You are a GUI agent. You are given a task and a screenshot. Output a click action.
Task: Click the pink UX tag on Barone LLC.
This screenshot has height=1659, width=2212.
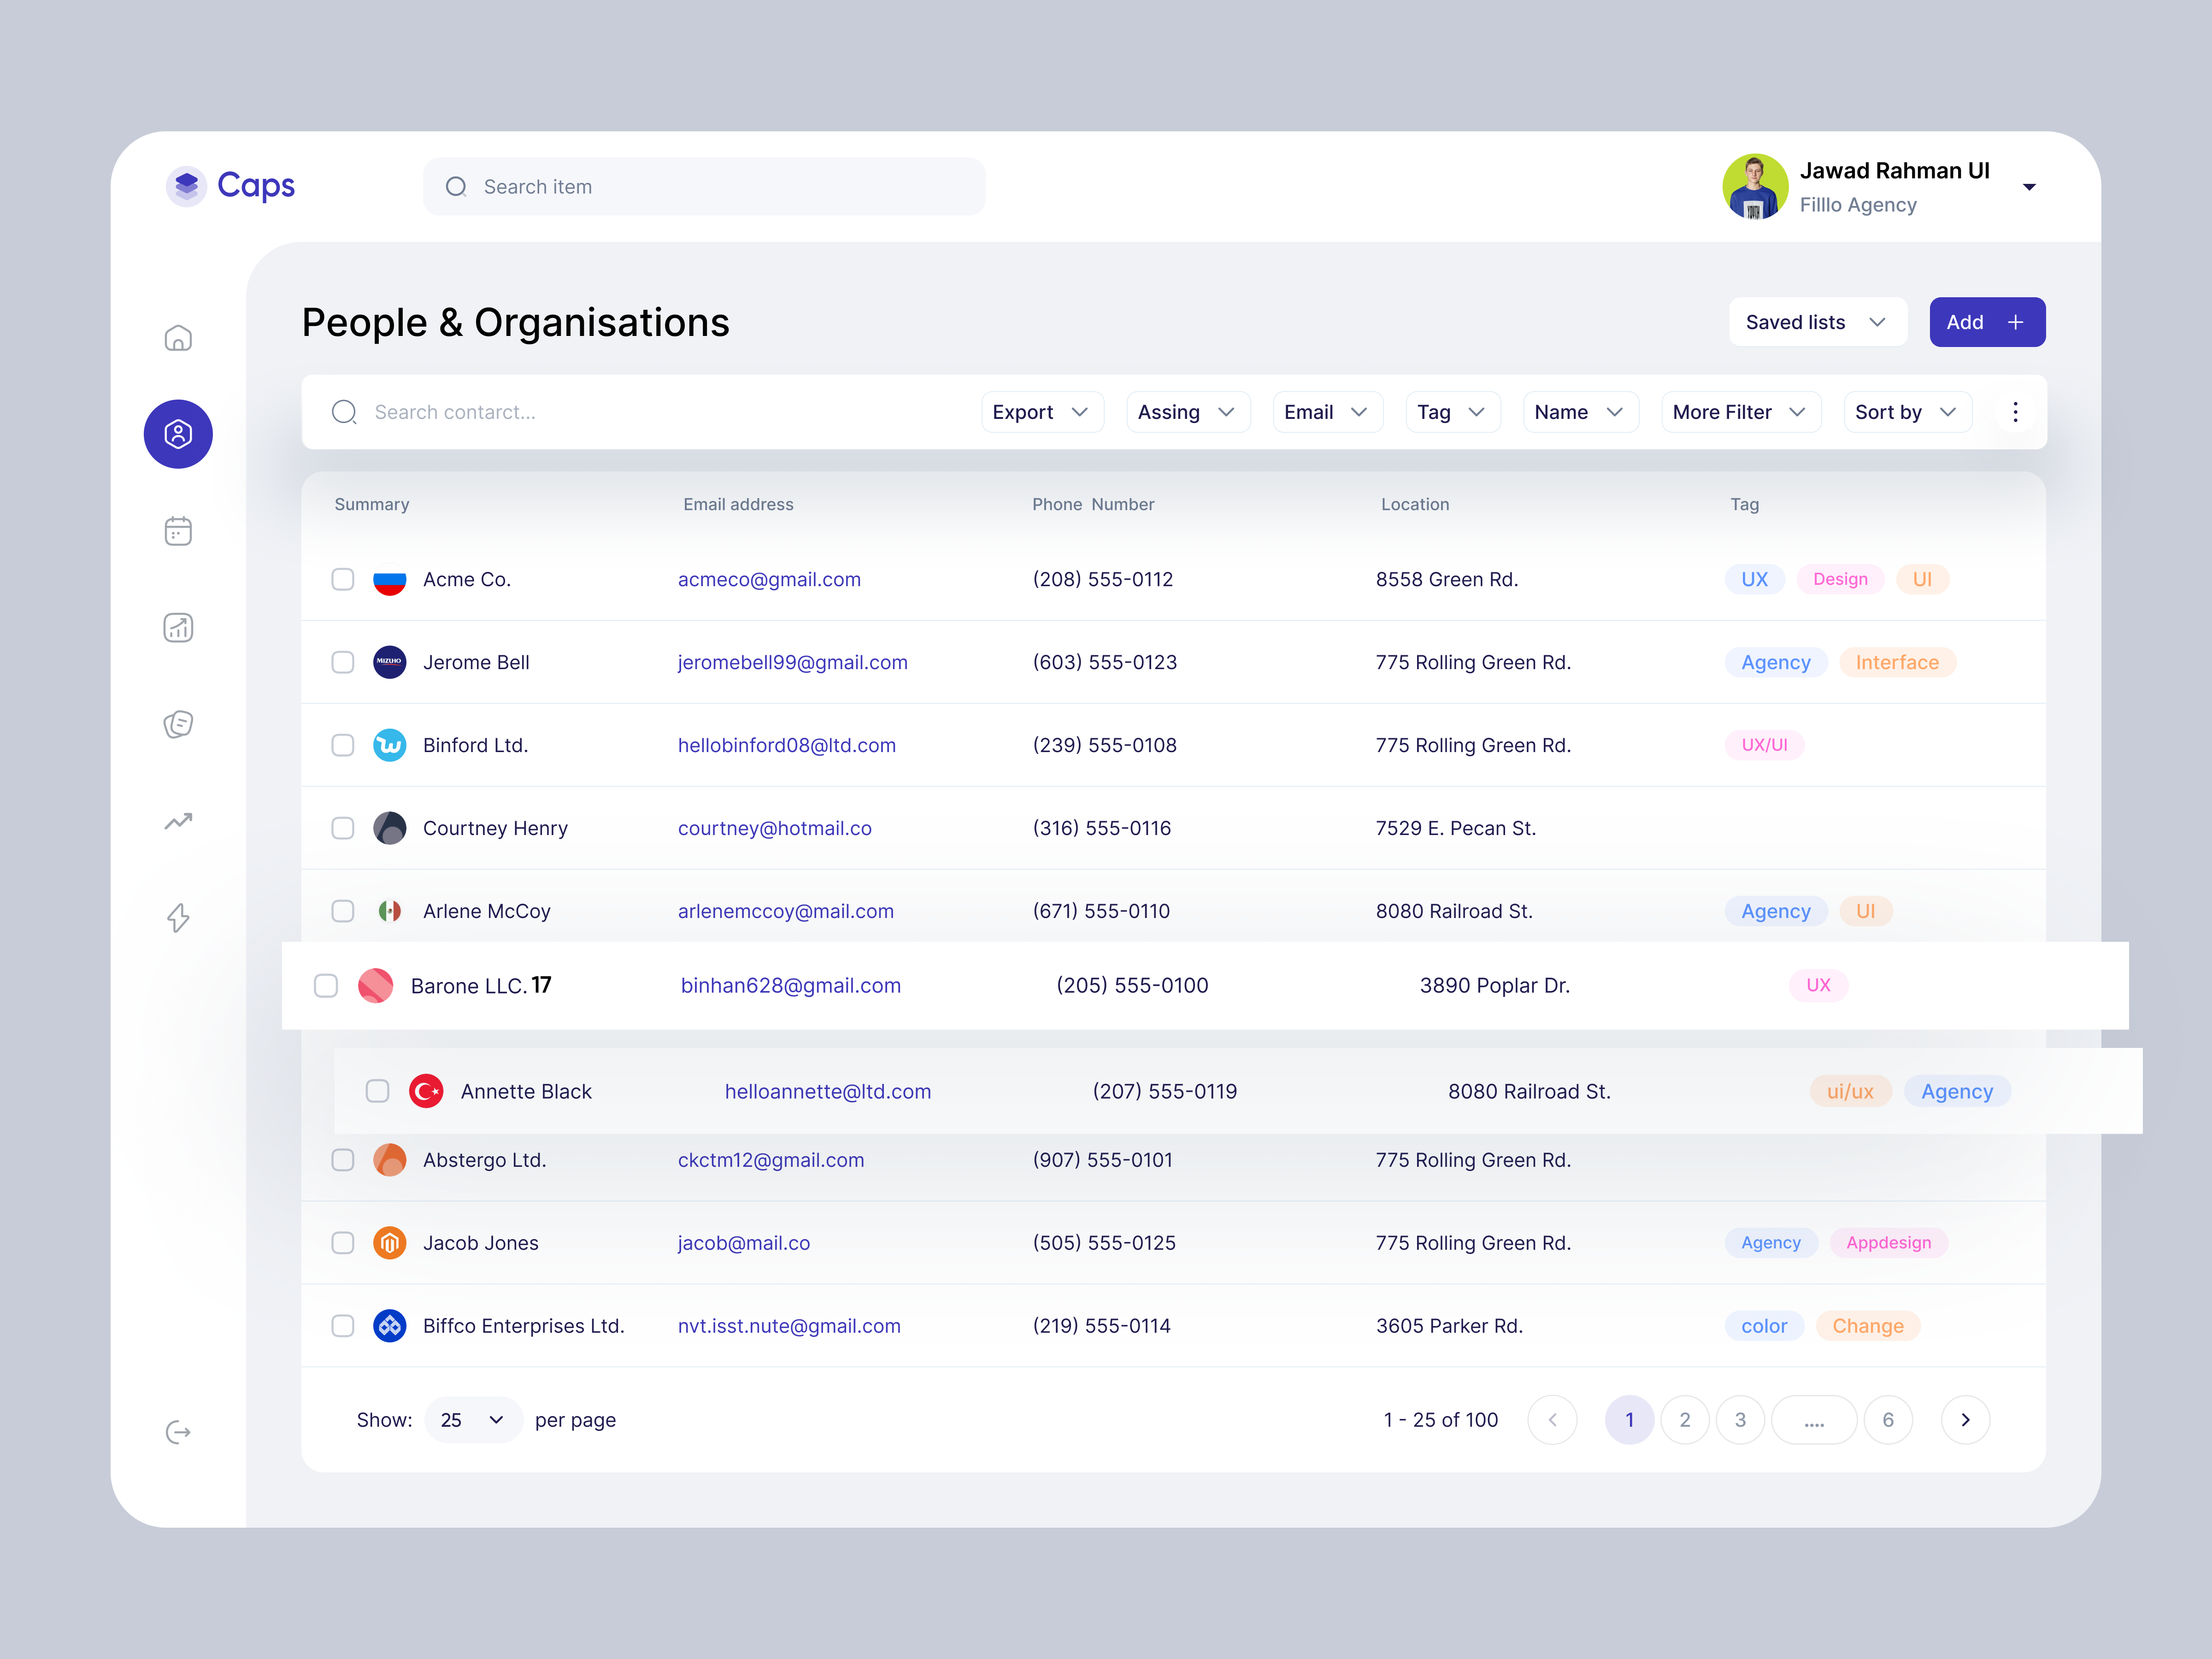click(1818, 985)
